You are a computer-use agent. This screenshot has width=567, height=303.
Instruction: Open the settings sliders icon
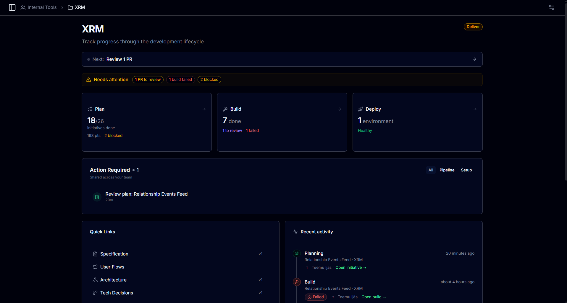[552, 7]
